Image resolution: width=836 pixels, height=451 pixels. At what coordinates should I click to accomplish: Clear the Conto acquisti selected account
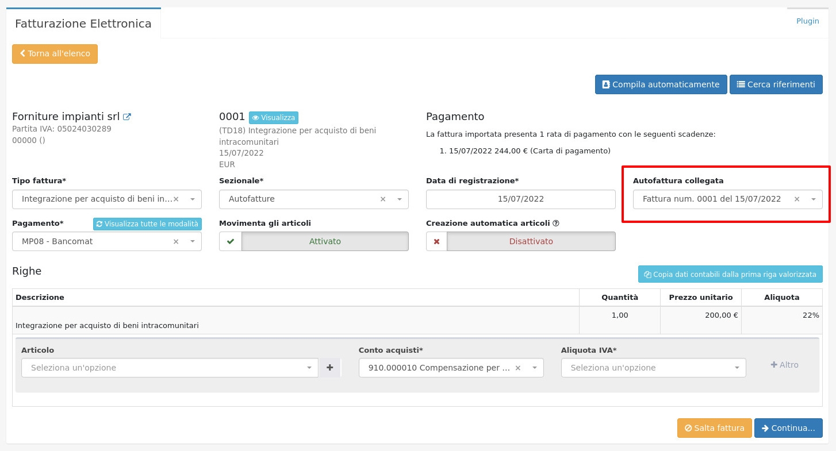pos(517,368)
